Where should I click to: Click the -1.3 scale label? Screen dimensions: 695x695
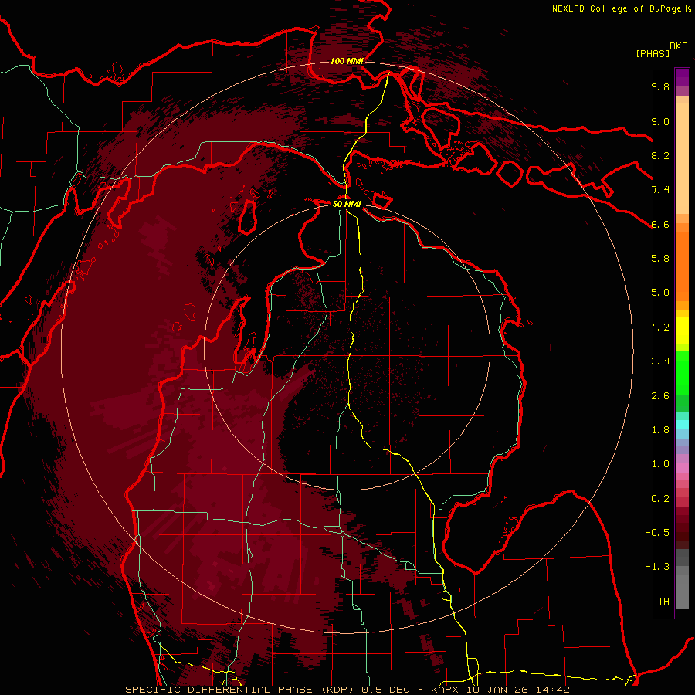[x=657, y=567]
